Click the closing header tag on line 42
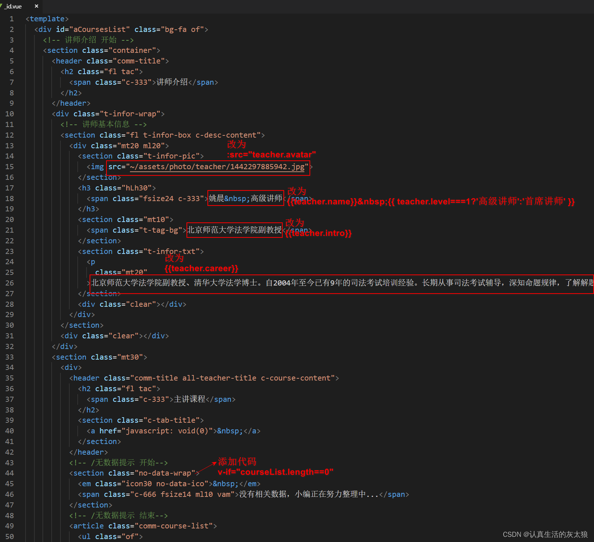Viewport: 594px width, 542px height. tap(88, 452)
